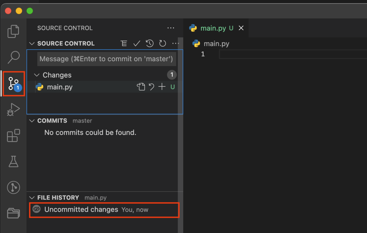Click the commit message input box
This screenshot has width=367, height=233.
(x=106, y=59)
